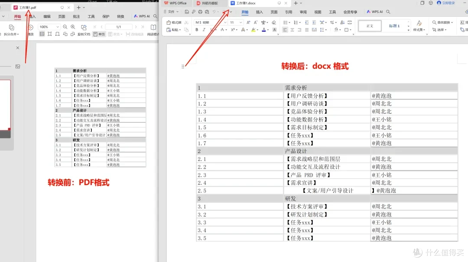
Task: Toggle Bold formatting in Word
Action: click(x=197, y=30)
